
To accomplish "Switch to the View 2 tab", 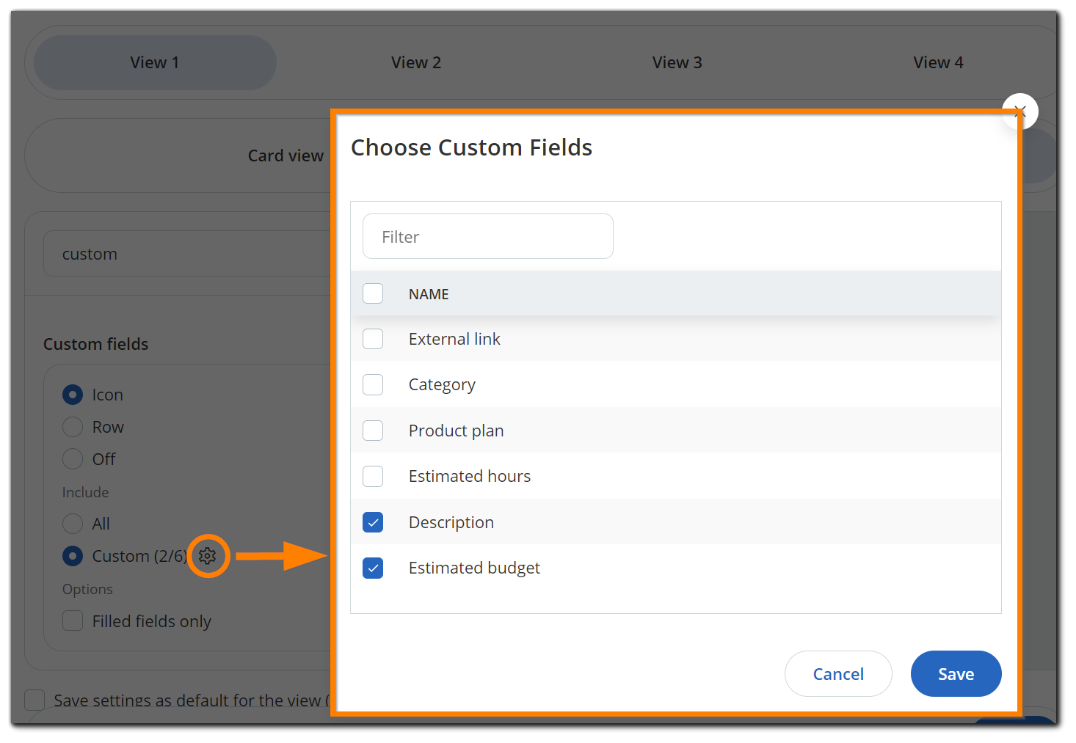I will pos(416,63).
